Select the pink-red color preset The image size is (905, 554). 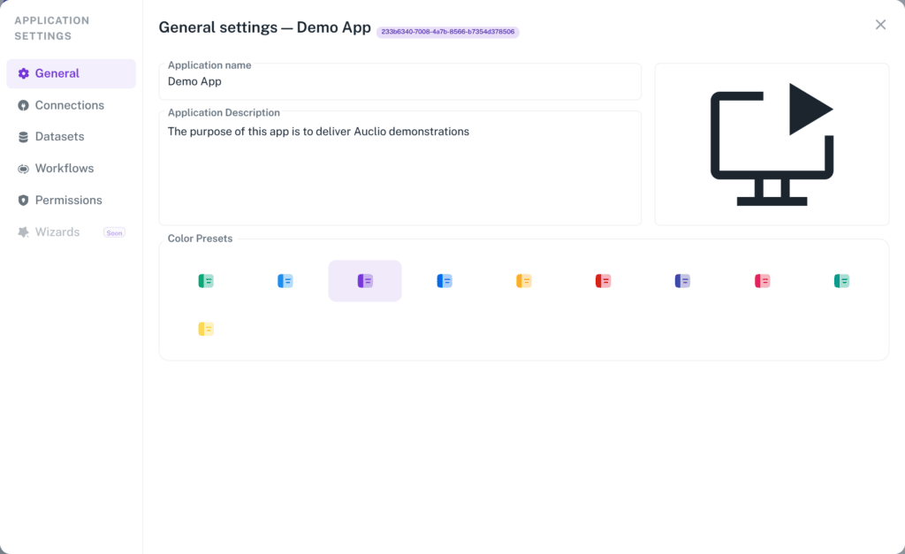coord(762,281)
